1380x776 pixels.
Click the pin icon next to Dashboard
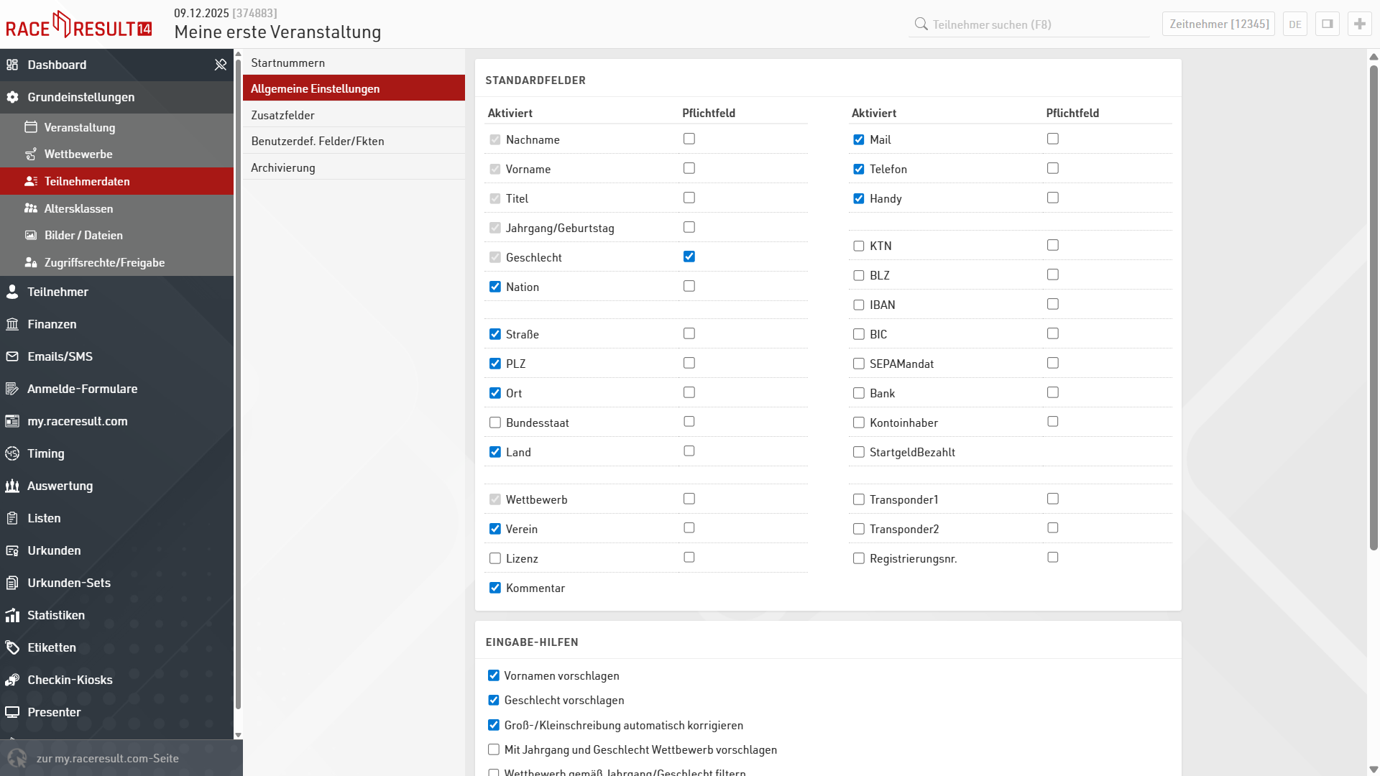(x=220, y=65)
